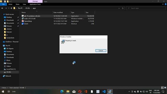Expand the ribbon with the chevron
The width and height of the screenshot is (167, 94).
163,4
